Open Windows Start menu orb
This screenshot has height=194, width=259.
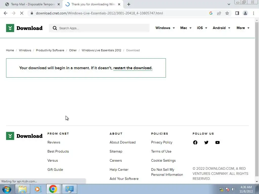(7, 189)
